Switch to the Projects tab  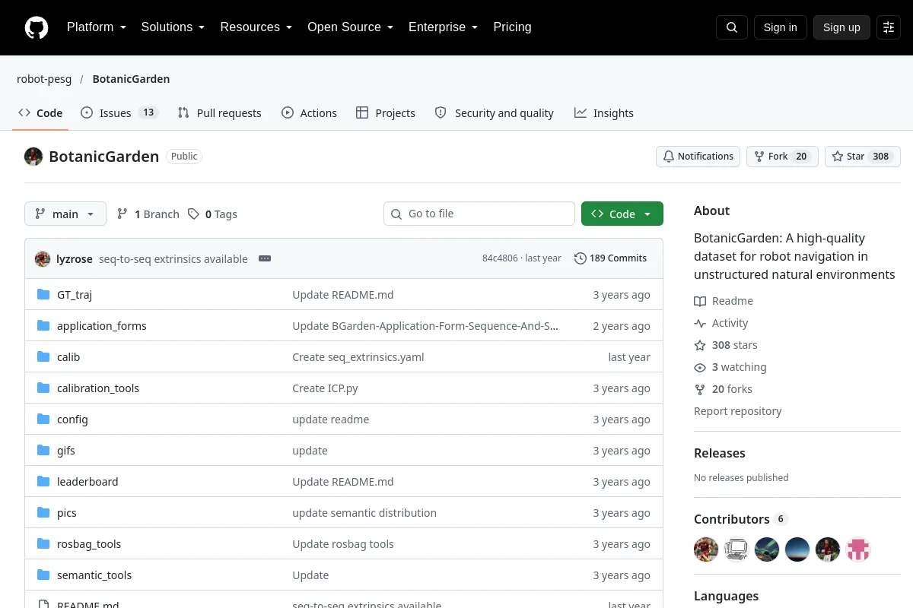pos(386,113)
